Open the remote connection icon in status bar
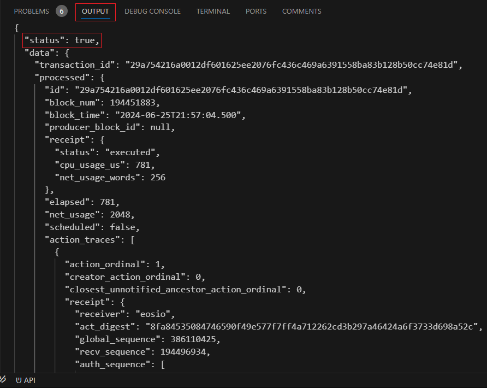The height and width of the screenshot is (388, 487). pyautogui.click(x=3, y=380)
